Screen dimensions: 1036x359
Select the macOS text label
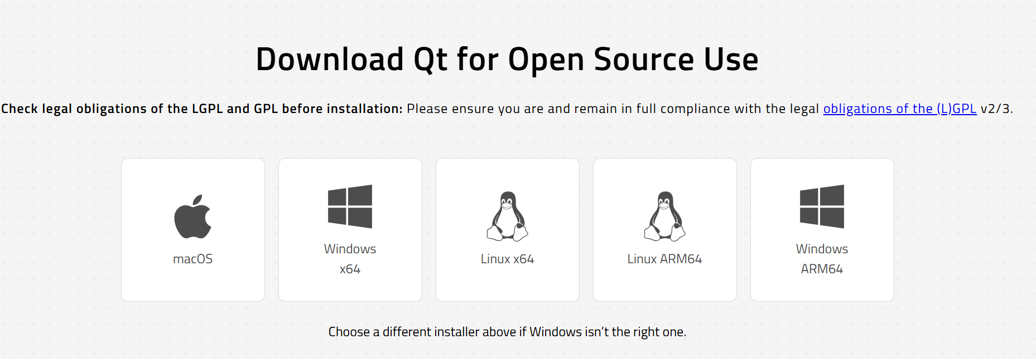point(192,259)
